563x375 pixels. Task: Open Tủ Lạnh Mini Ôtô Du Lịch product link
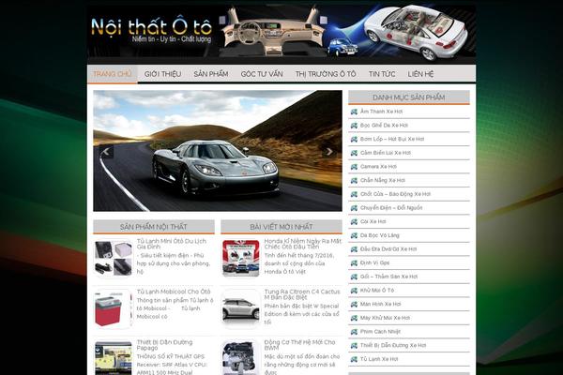pyautogui.click(x=172, y=244)
